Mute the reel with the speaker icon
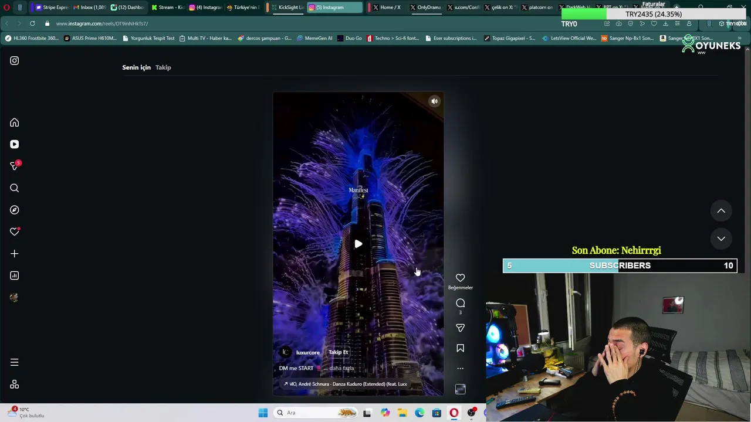Viewport: 751px width, 422px height. (x=434, y=101)
